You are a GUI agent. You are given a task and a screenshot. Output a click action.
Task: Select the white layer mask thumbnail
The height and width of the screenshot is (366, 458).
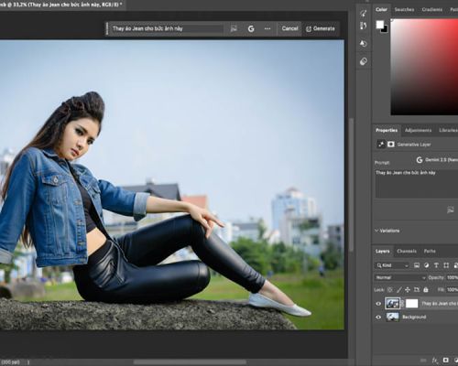click(411, 304)
